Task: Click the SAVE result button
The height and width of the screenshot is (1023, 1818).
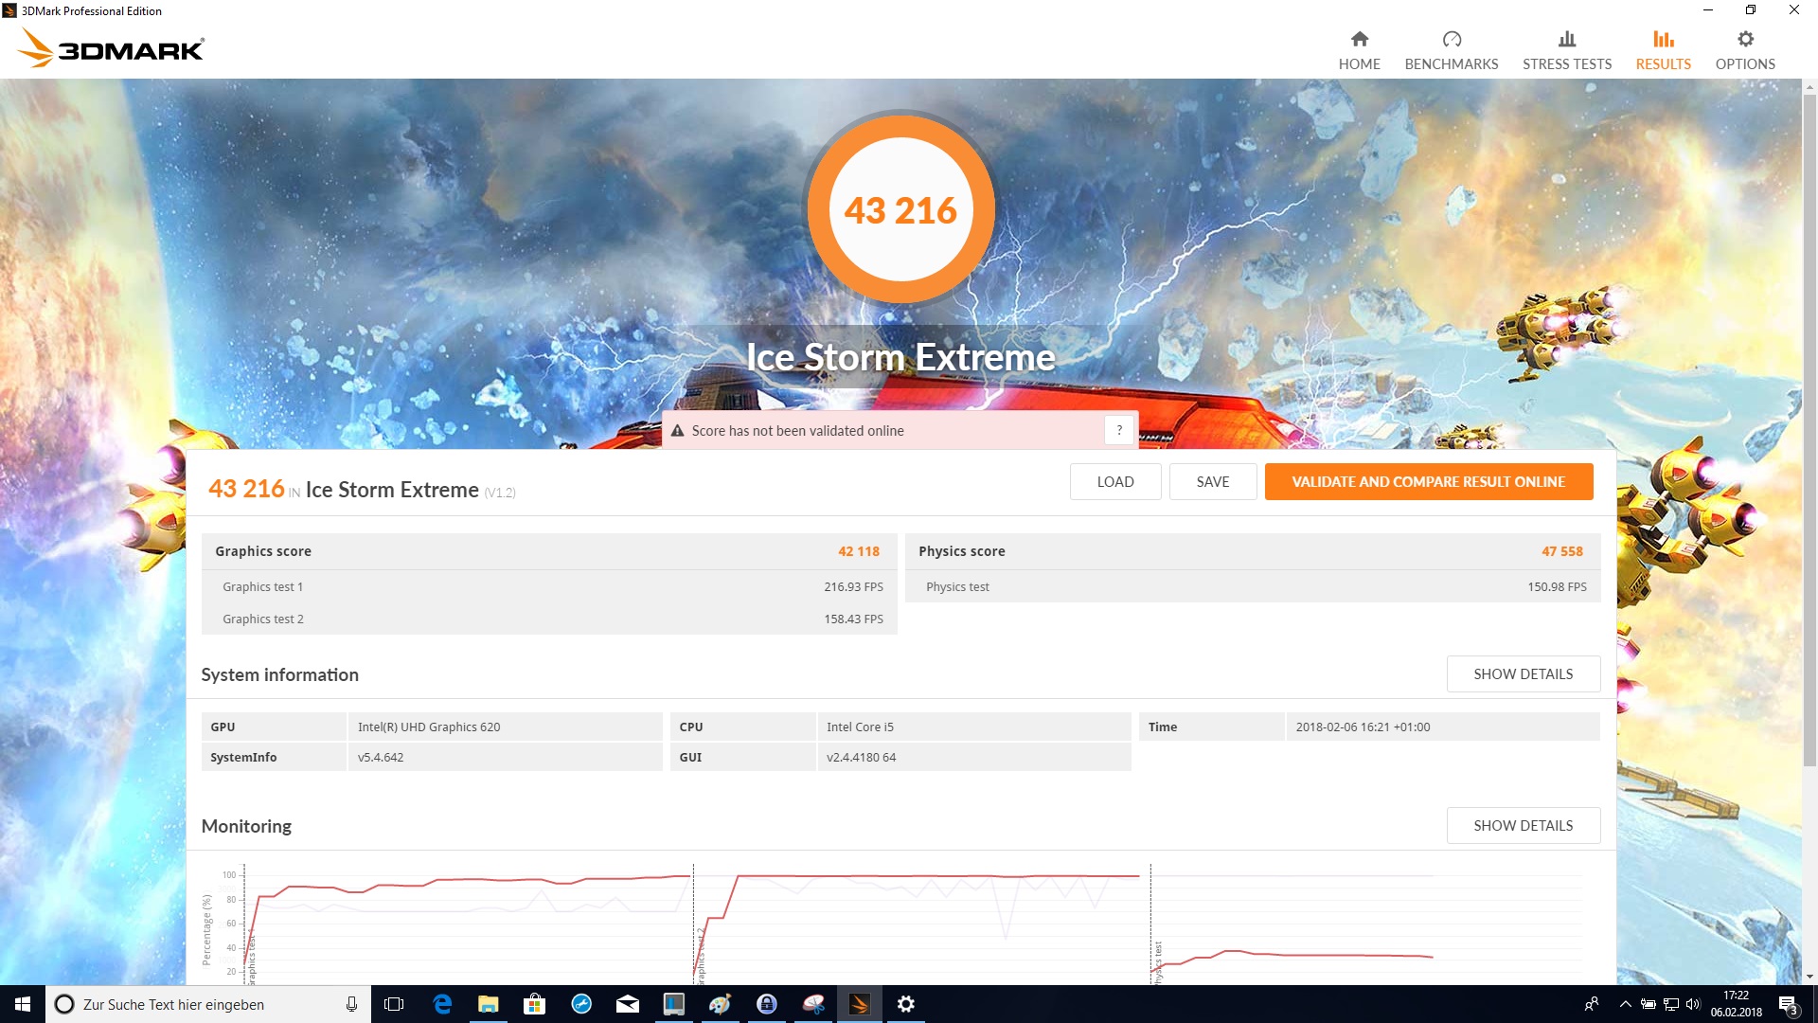Action: pos(1212,481)
